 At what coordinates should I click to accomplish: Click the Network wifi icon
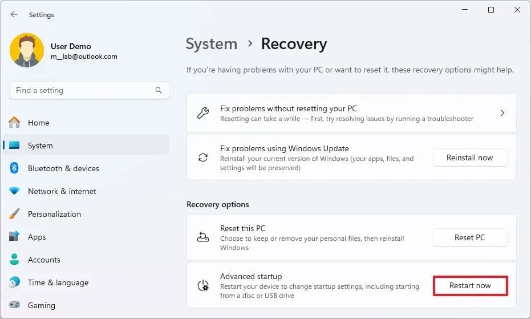tap(14, 191)
